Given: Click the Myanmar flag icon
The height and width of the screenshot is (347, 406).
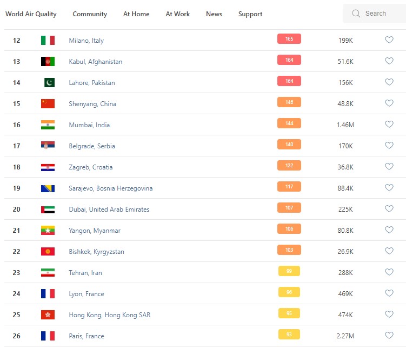Looking at the screenshot, I should coord(48,230).
